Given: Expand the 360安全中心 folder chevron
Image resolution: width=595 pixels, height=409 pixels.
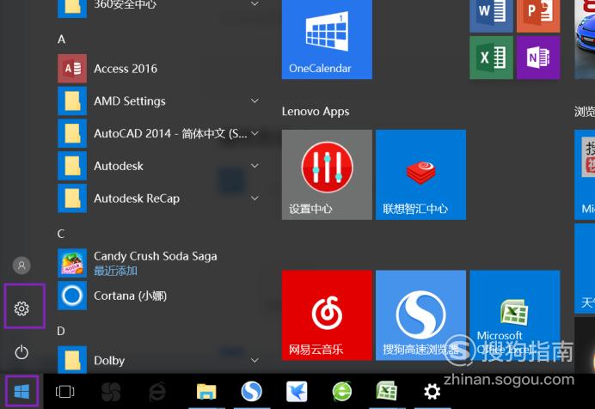Looking at the screenshot, I should point(255,3).
